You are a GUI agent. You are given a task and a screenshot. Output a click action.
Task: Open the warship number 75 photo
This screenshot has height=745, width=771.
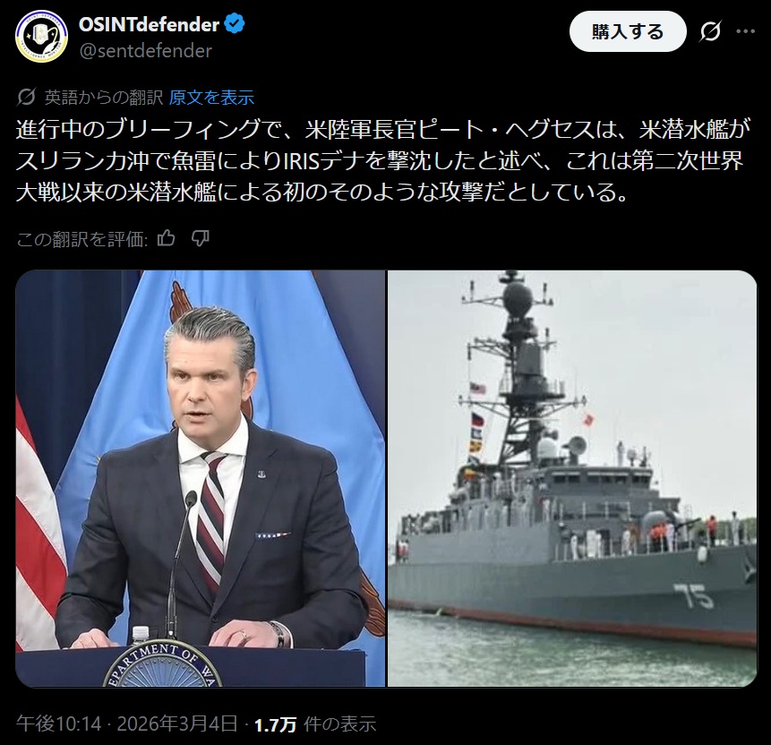572,478
